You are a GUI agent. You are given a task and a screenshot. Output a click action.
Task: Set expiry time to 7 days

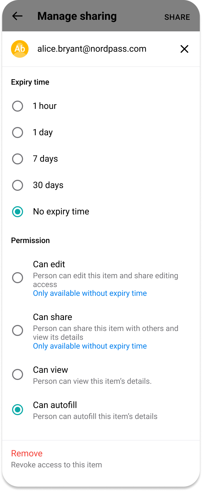tap(18, 159)
